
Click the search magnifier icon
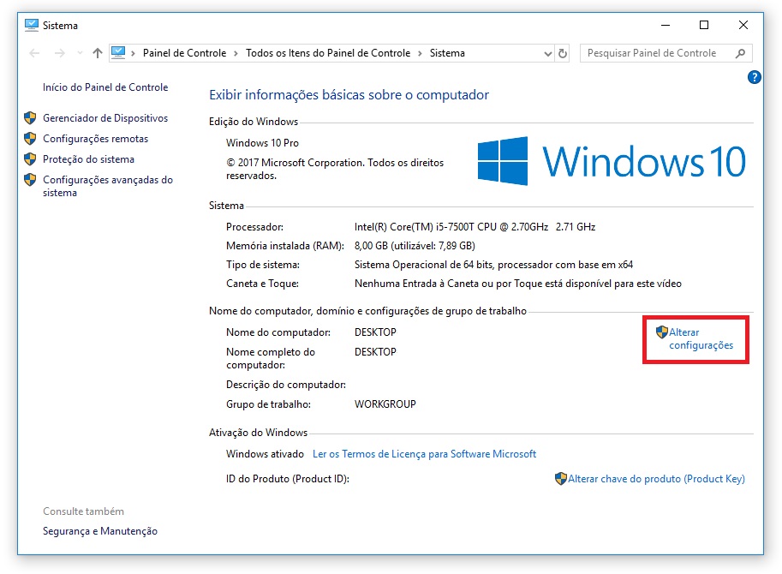(x=740, y=53)
